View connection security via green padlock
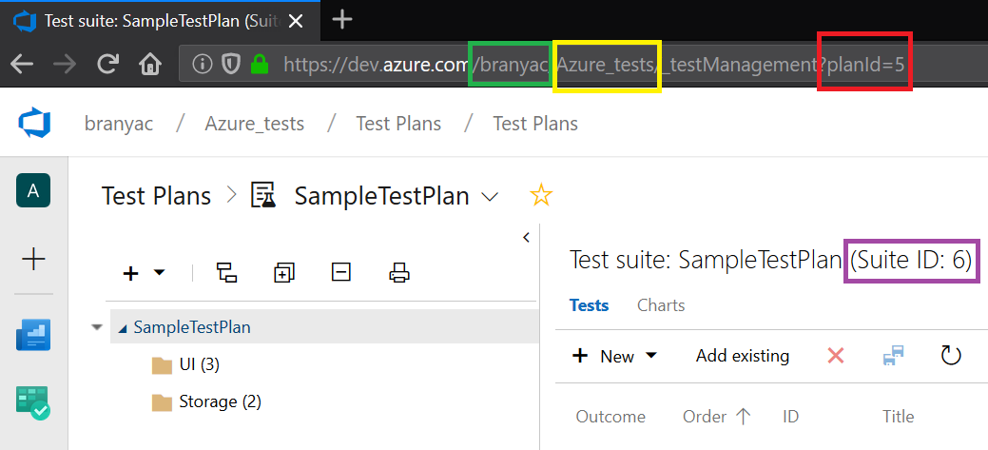 coord(260,64)
